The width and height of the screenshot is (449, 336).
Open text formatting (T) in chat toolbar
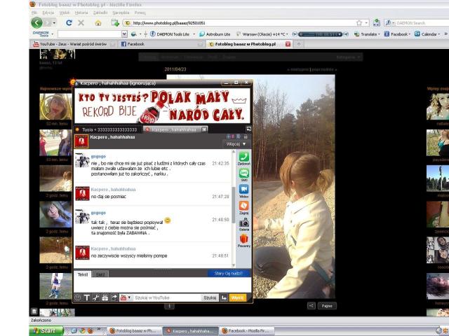[87, 297]
